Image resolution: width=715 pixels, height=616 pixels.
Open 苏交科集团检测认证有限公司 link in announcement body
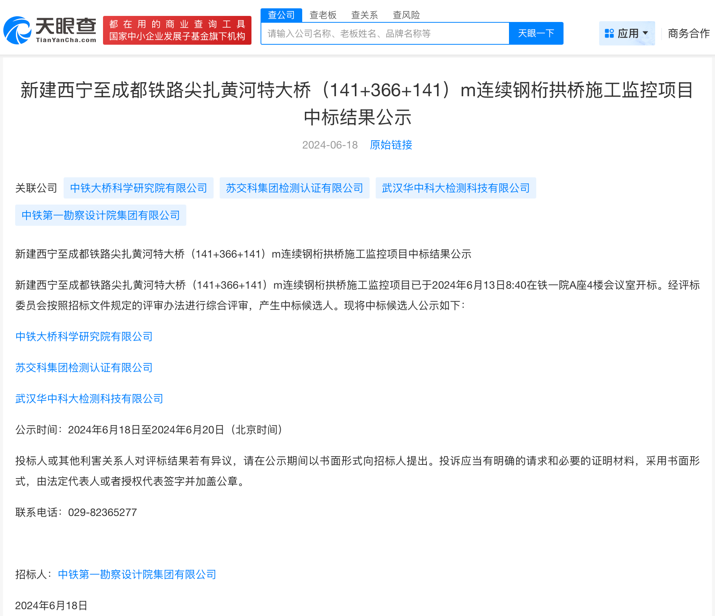[x=84, y=367]
